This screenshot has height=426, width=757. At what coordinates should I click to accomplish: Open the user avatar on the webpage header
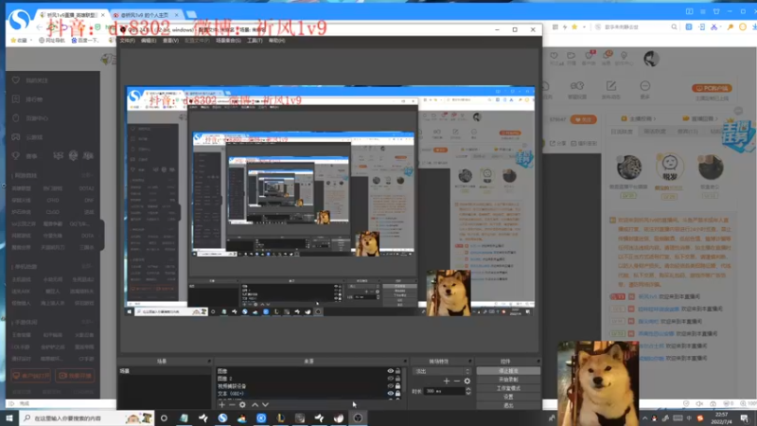point(651,59)
